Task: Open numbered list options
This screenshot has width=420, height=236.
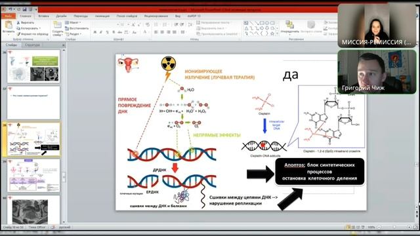Action: 165,25
